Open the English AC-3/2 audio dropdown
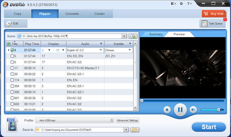 tap(85, 50)
